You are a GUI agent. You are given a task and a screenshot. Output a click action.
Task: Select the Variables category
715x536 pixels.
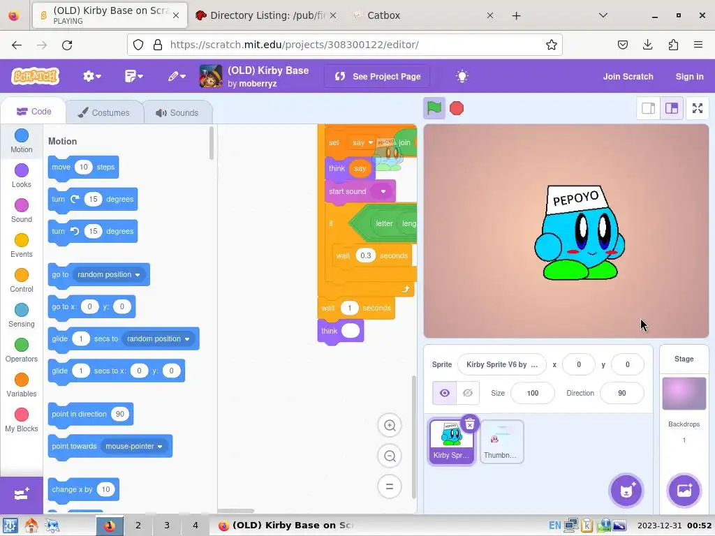pyautogui.click(x=22, y=385)
